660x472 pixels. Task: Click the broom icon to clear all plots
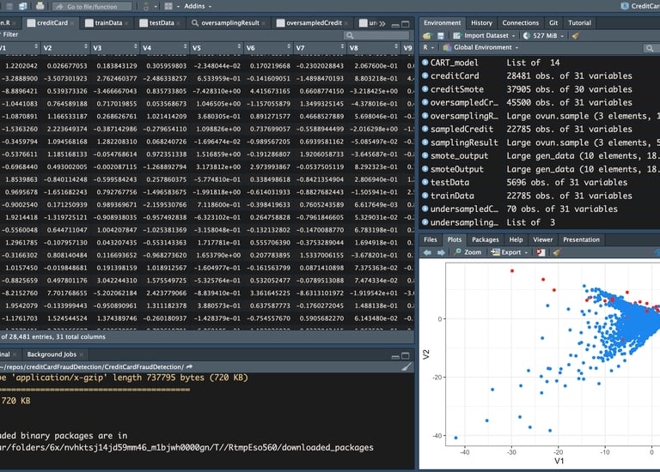[x=556, y=252]
